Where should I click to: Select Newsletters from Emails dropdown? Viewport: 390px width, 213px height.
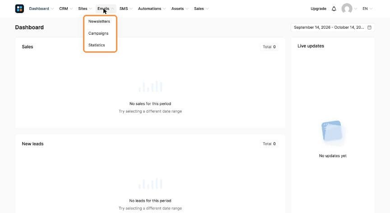point(99,21)
